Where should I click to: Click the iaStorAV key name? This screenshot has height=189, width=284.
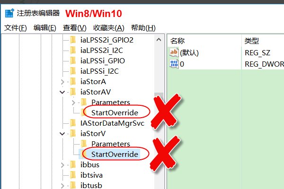point(96,92)
